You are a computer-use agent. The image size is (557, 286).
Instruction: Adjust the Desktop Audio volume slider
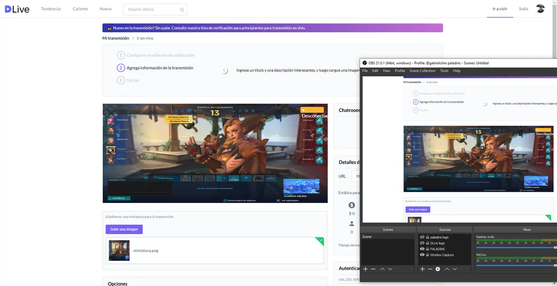(516, 247)
